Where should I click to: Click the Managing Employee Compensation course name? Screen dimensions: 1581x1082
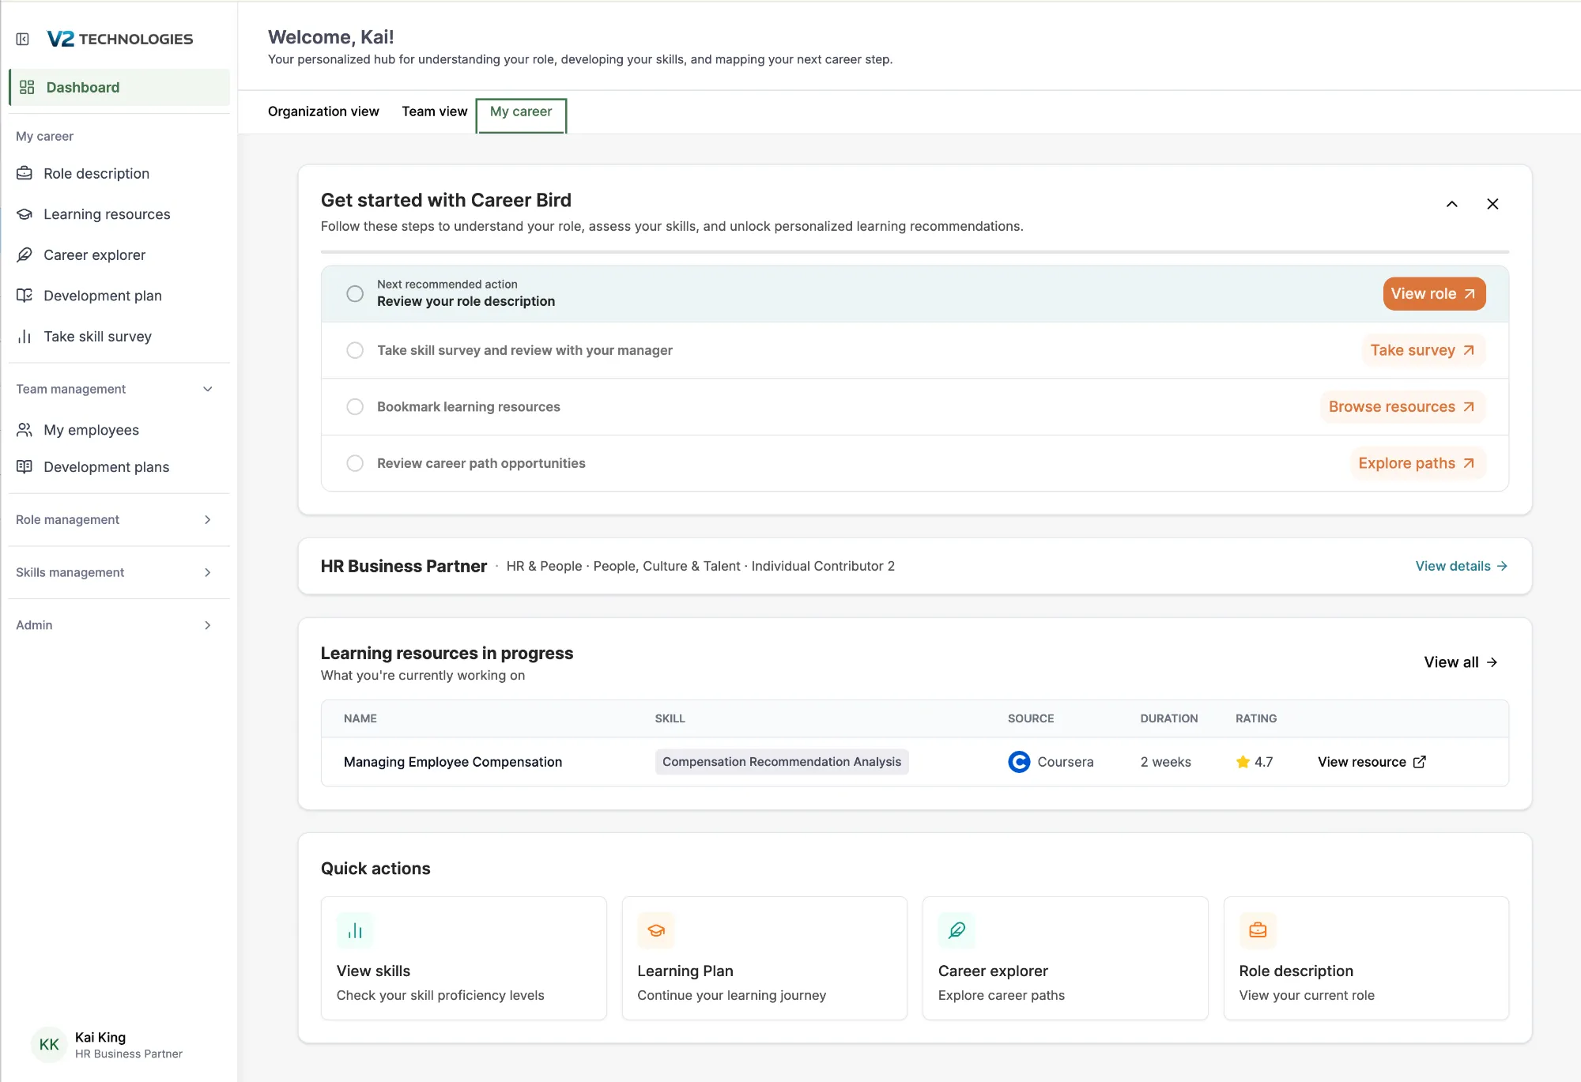[453, 762]
